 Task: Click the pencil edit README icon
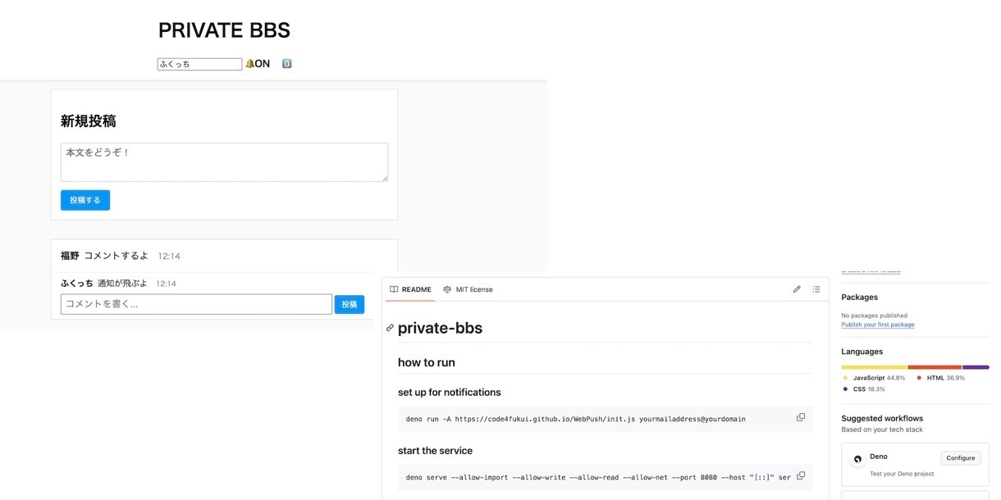[x=797, y=289]
